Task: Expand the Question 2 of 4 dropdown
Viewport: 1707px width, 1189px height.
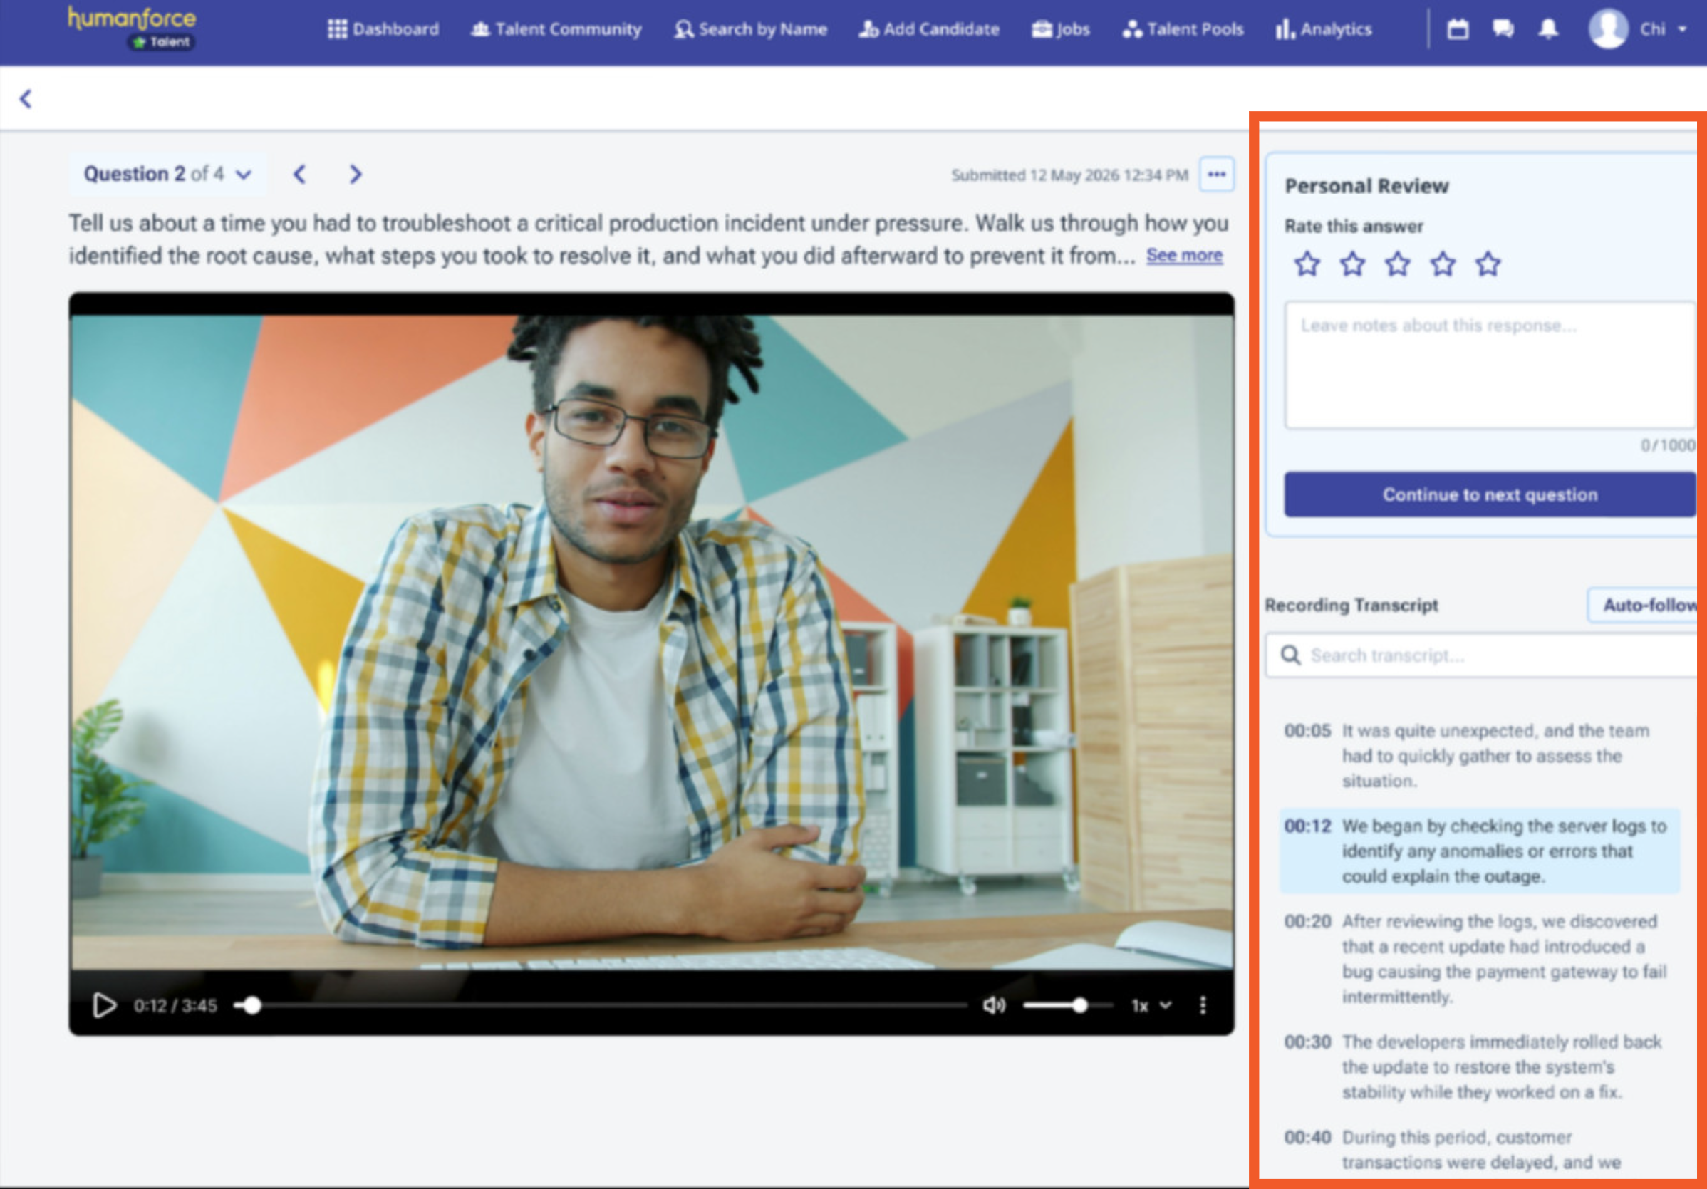Action: coord(168,174)
